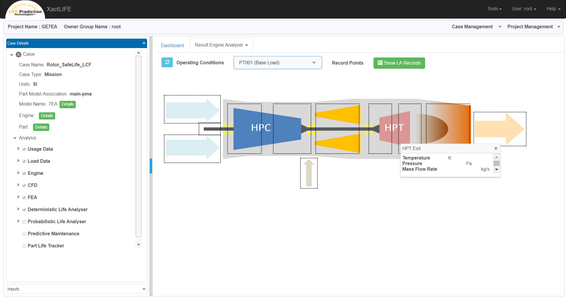Image resolution: width=566 pixels, height=299 pixels.
Task: Click the lower combustor yellow graphic
Action: click(338, 143)
